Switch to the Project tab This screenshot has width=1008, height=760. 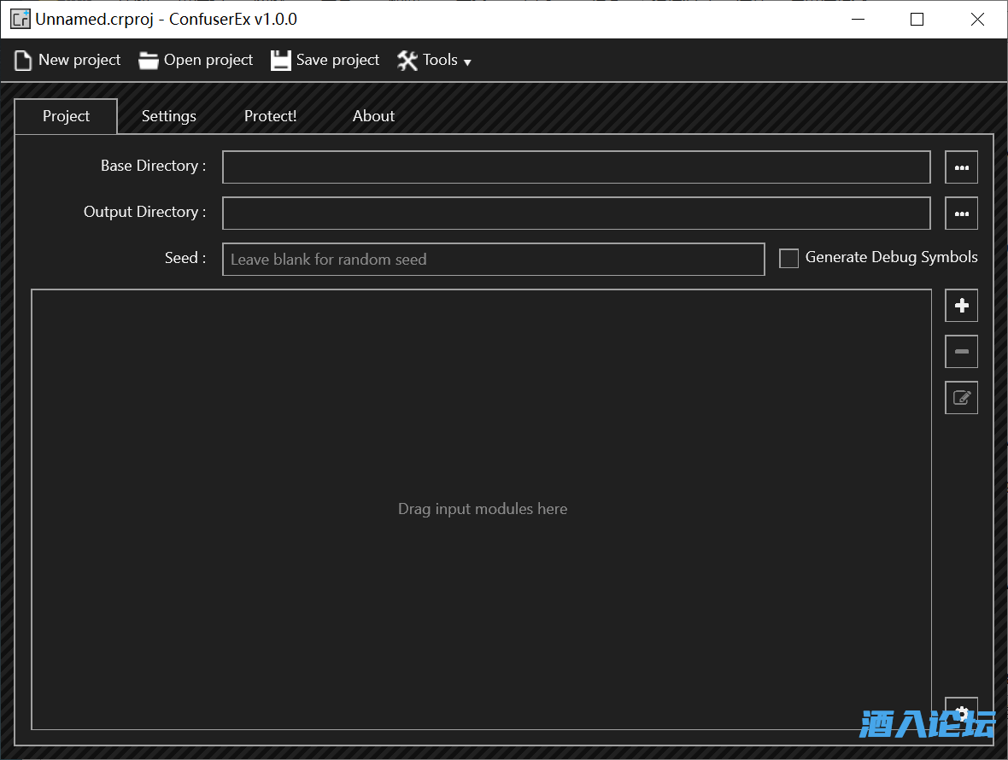coord(66,116)
